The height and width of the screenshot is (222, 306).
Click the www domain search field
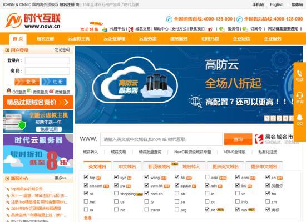point(161,139)
